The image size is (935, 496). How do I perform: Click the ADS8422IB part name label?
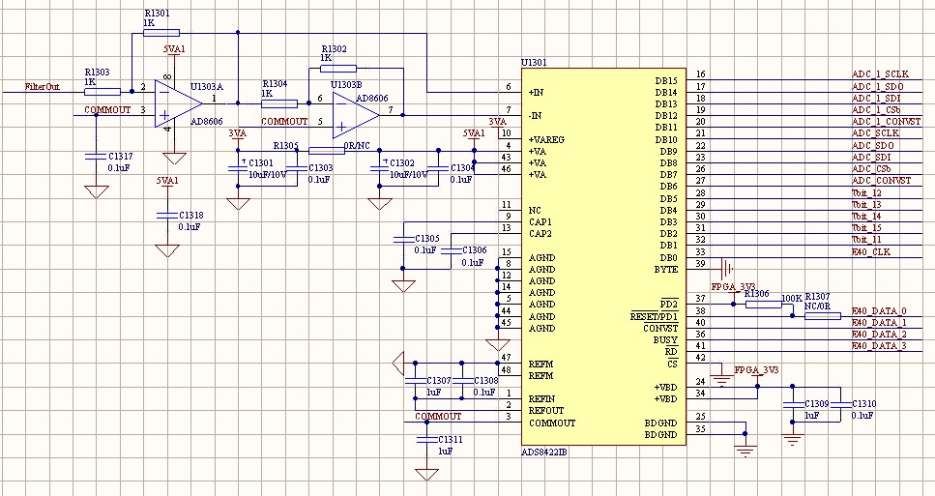point(544,452)
